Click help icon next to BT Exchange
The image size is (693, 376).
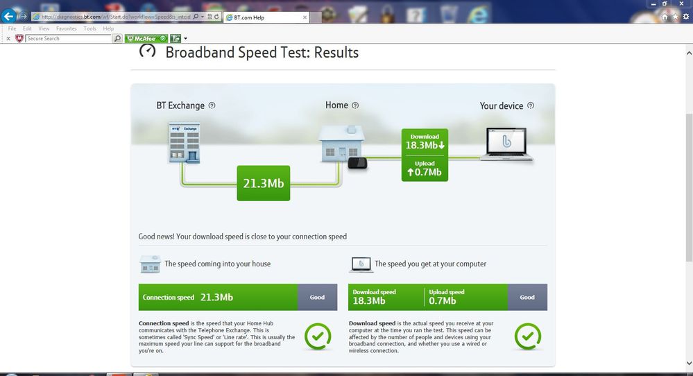212,105
